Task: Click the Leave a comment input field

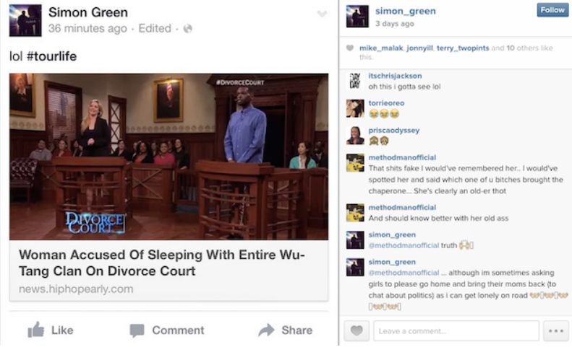Action: click(x=456, y=330)
